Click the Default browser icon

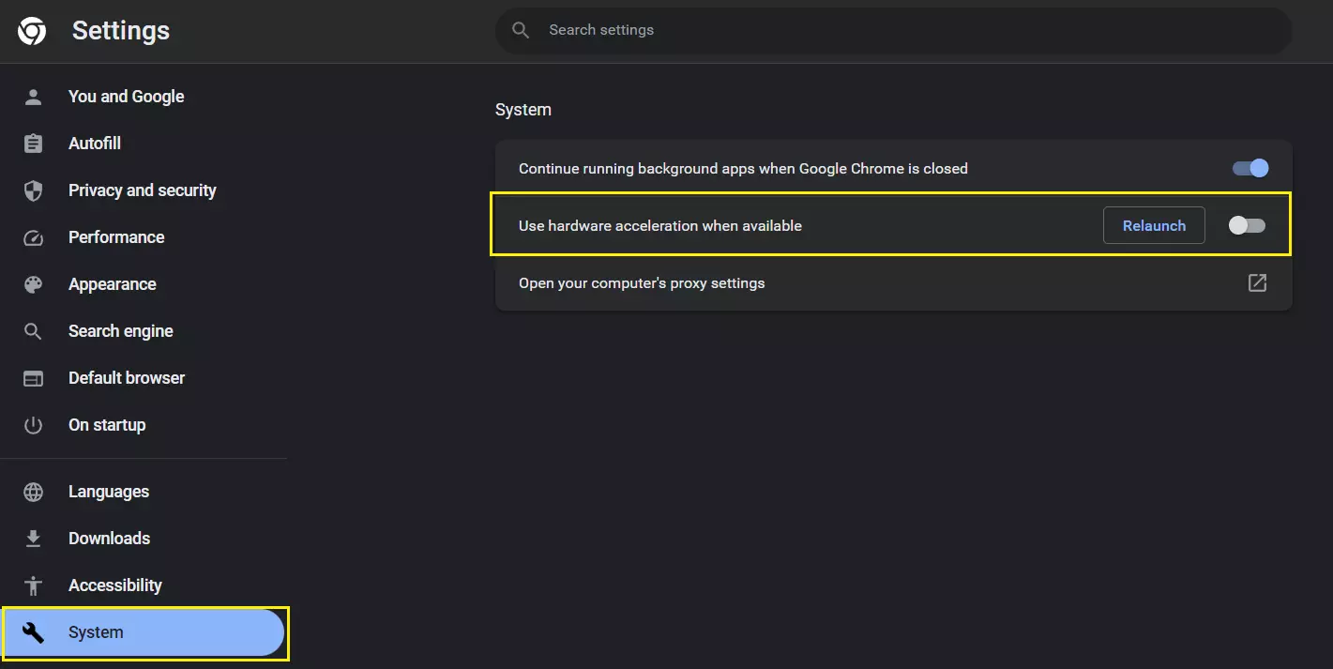point(33,377)
